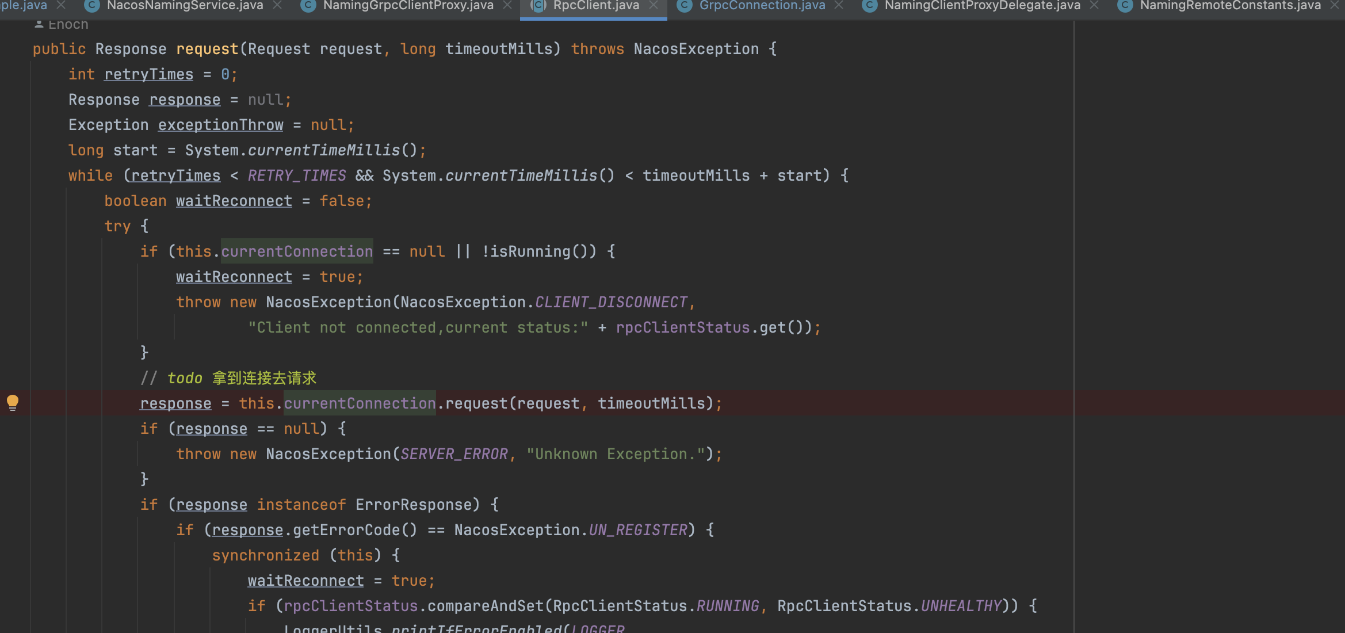The image size is (1345, 633).
Task: Click waitReconnect in boolean declaration
Action: coord(234,201)
